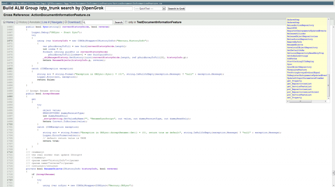Click AcceptRename property name on line 1689
Screen dimensions: 335x187
51,93
